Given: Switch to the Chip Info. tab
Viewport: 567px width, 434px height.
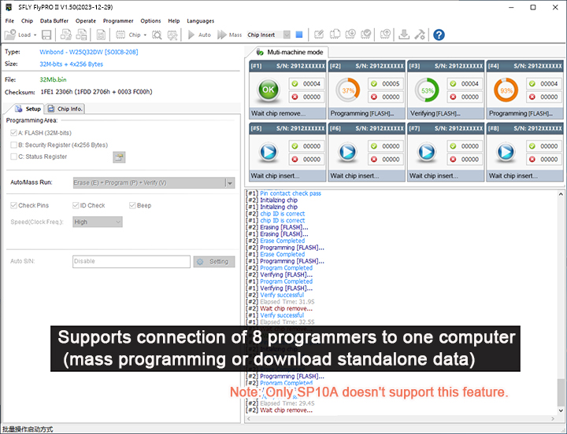Looking at the screenshot, I should [65, 109].
